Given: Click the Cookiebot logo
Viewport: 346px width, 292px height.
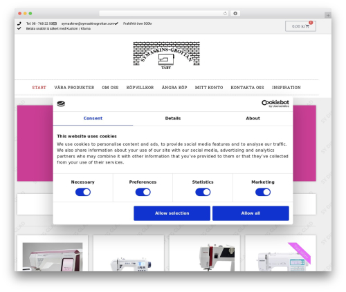Looking at the screenshot, I should pyautogui.click(x=275, y=104).
